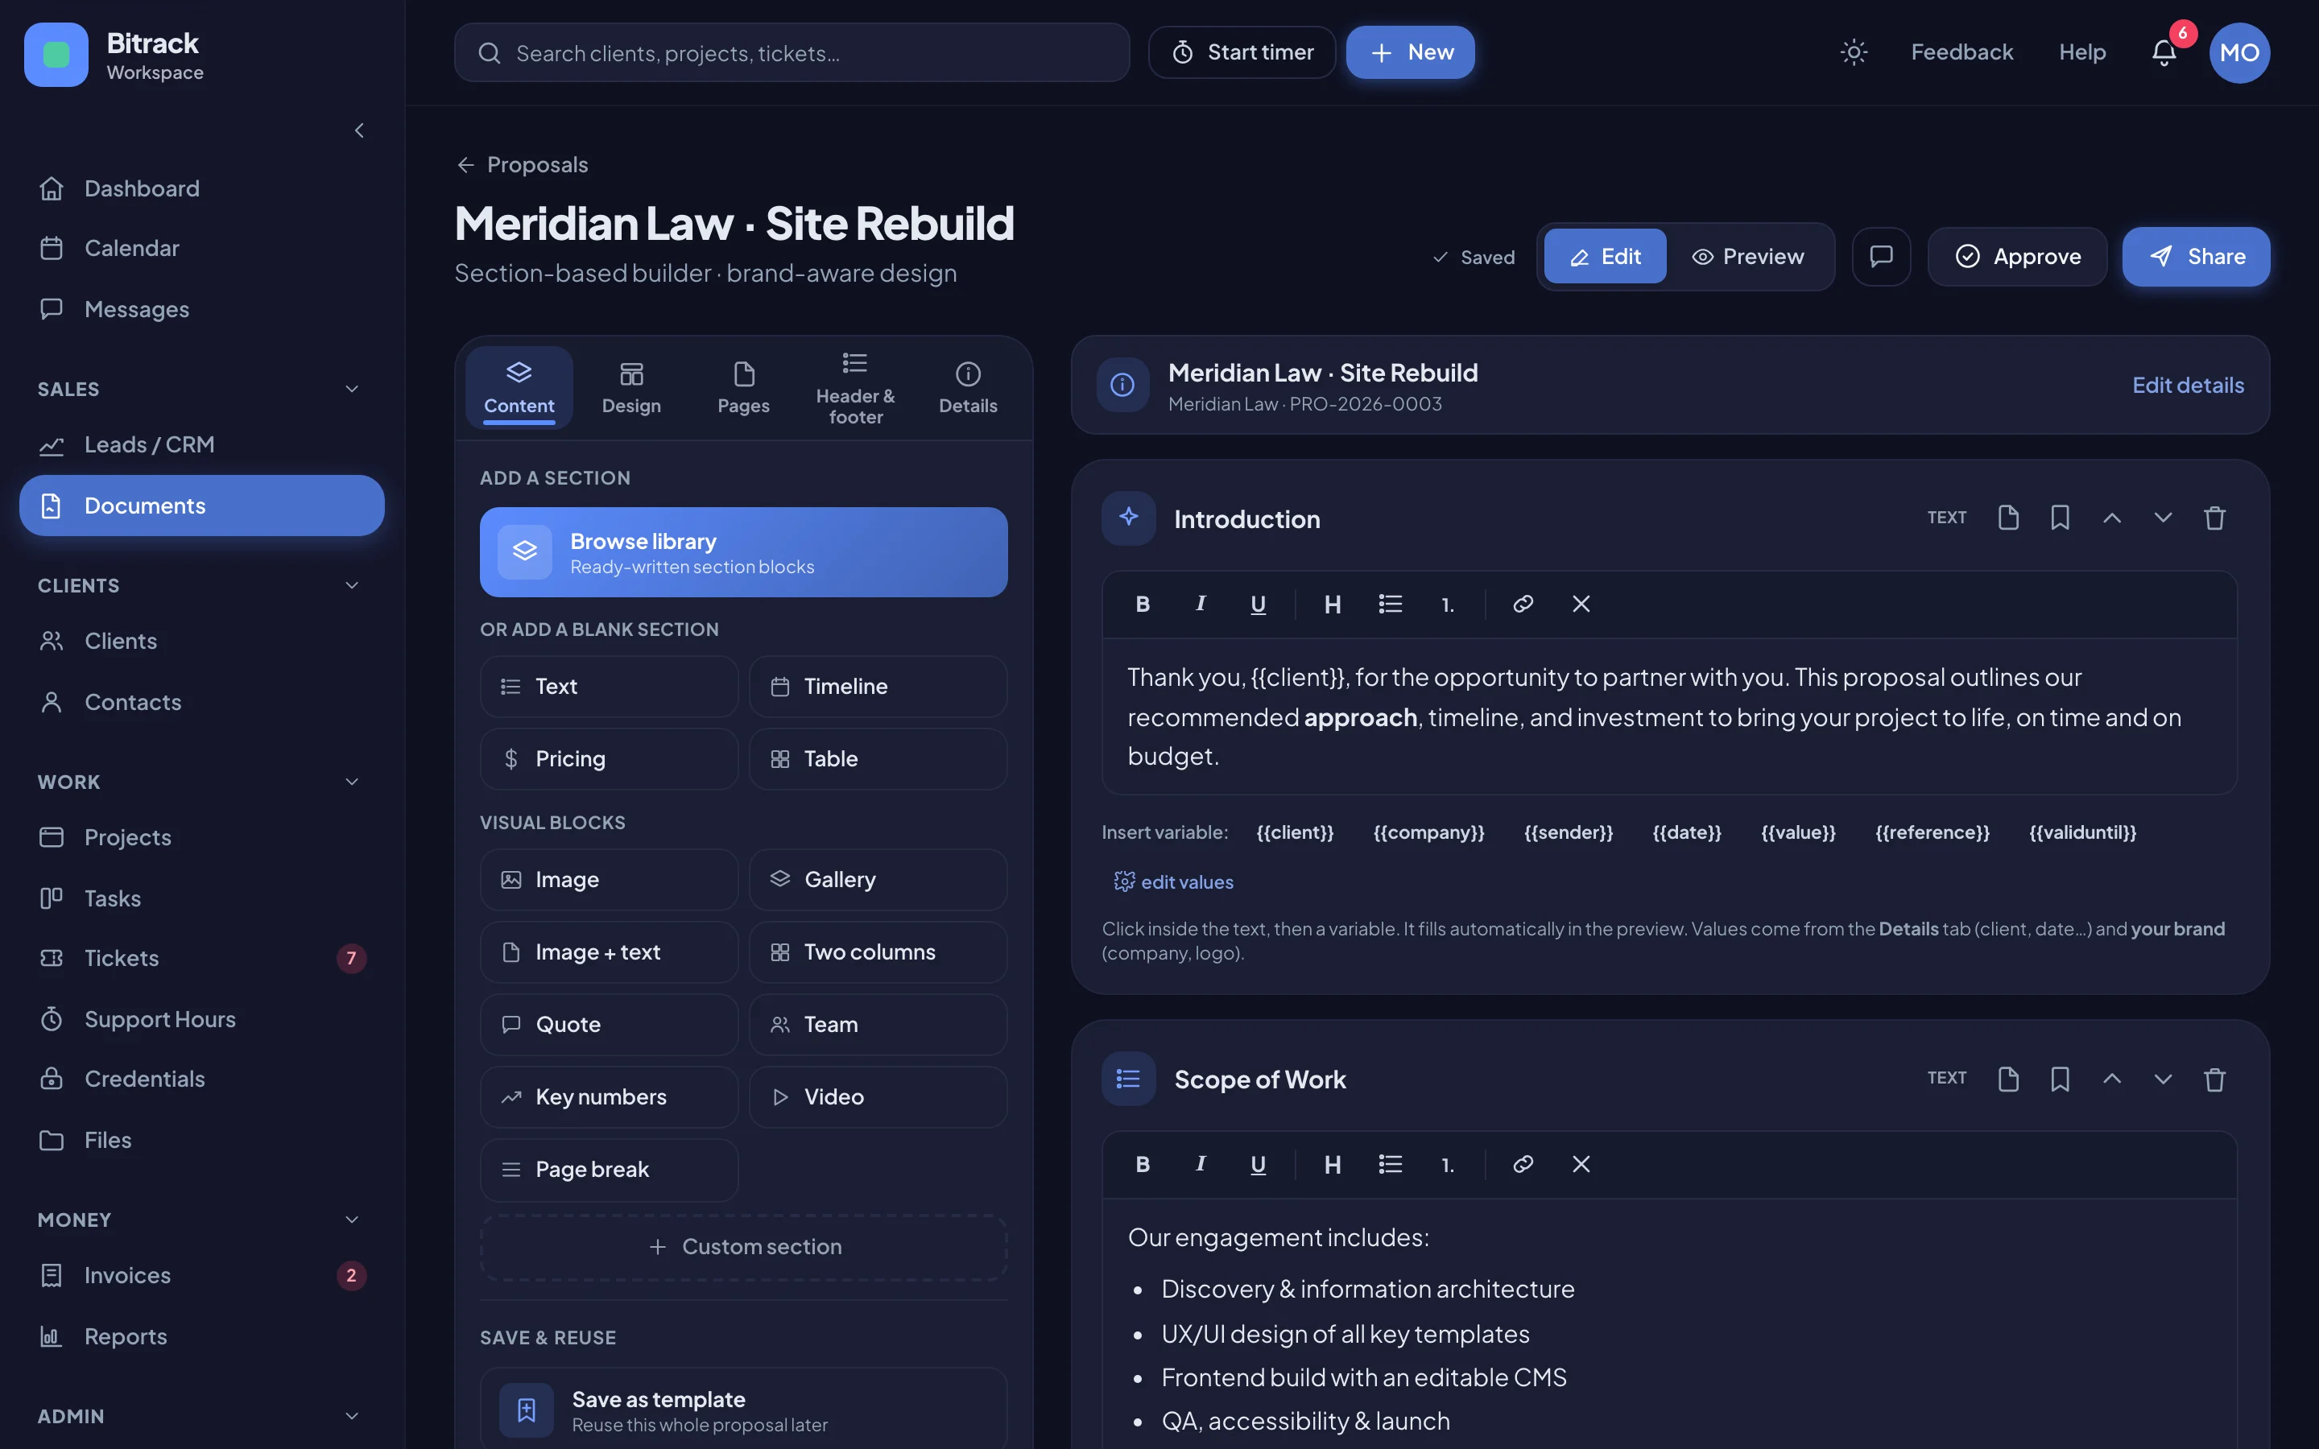Open edit values link
This screenshot has height=1449, width=2319.
click(1174, 881)
